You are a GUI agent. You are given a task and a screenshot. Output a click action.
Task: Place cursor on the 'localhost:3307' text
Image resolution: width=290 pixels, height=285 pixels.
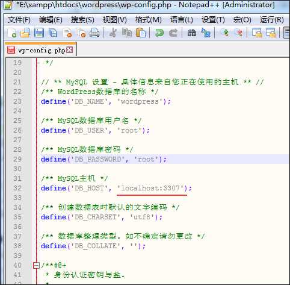click(150, 188)
